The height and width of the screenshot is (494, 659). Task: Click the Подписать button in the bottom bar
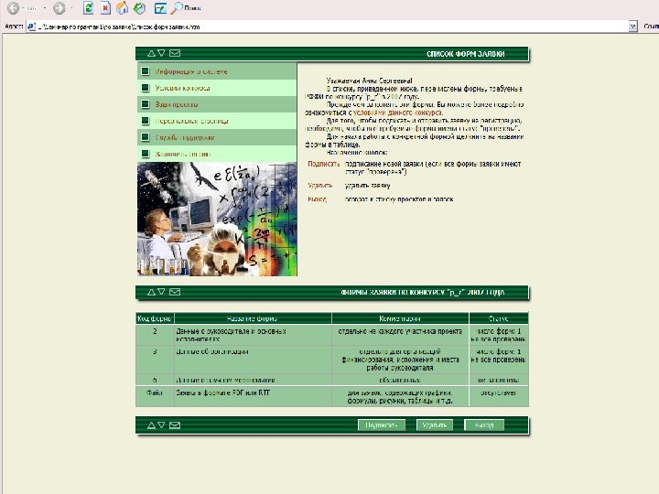[381, 425]
